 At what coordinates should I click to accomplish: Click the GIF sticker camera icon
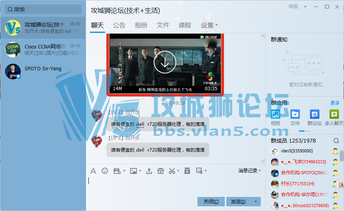(117, 171)
